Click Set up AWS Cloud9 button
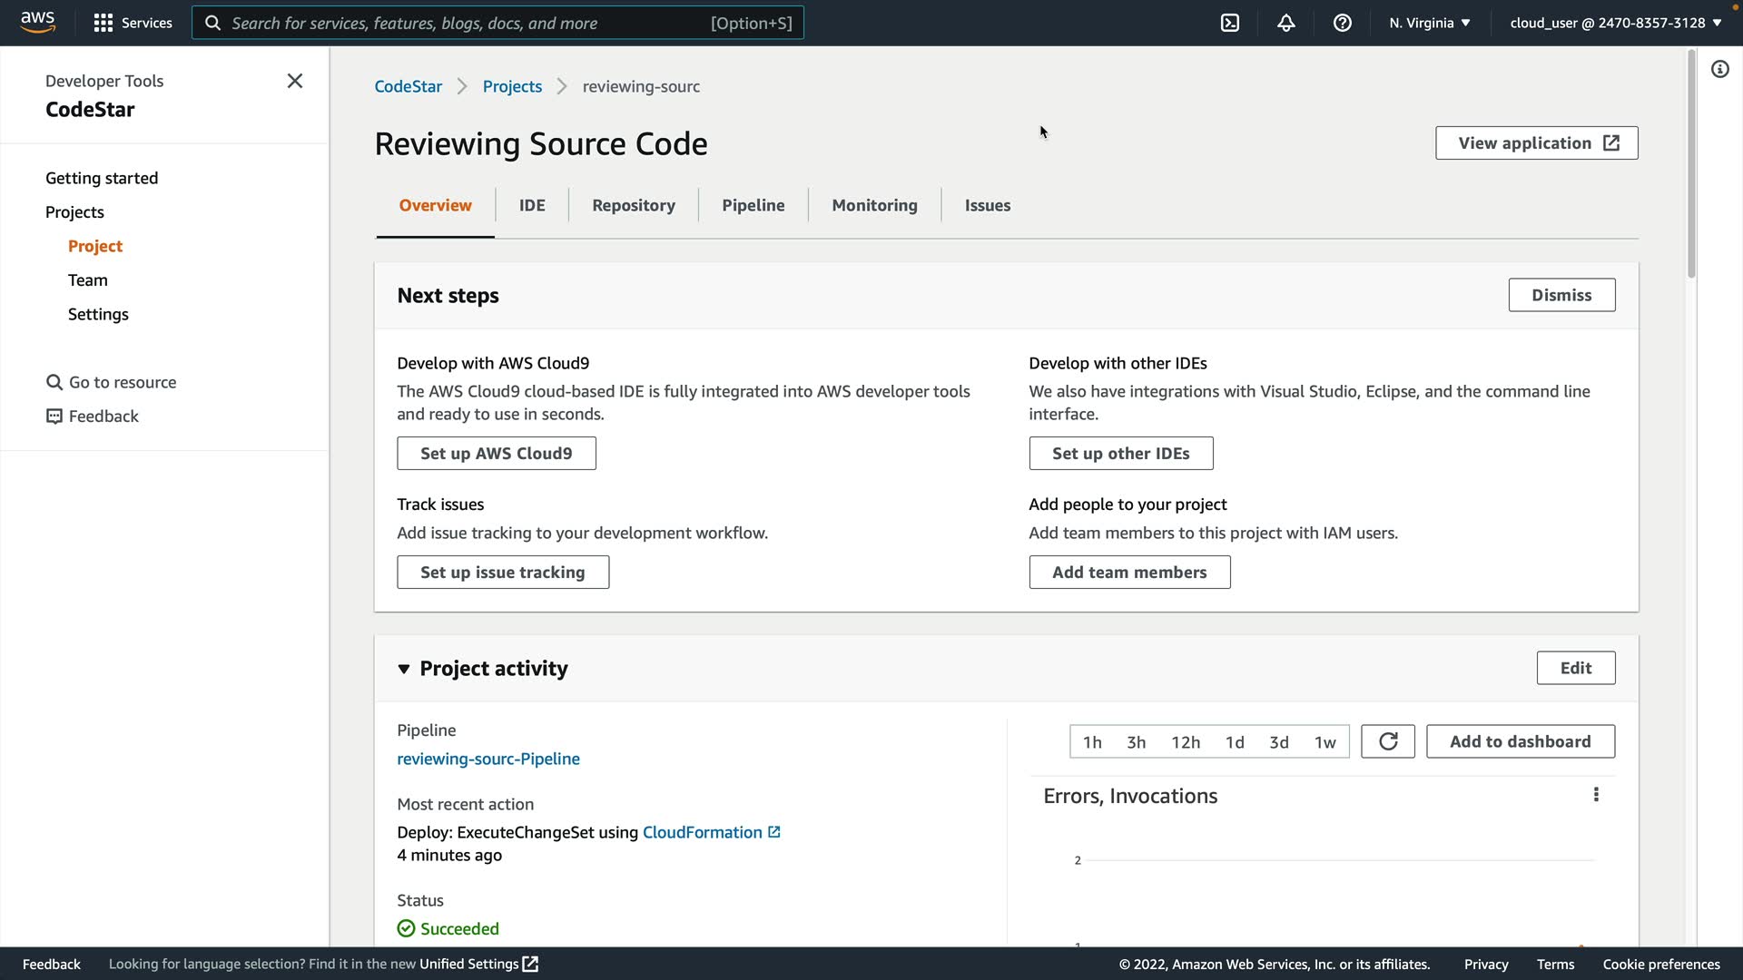The height and width of the screenshot is (980, 1743). (x=496, y=453)
